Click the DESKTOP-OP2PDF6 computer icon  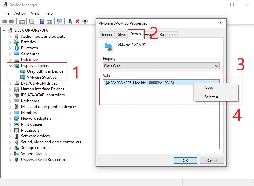[x=10, y=30]
